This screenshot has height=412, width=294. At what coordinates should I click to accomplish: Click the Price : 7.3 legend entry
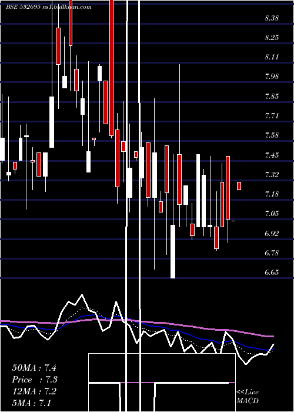35,380
